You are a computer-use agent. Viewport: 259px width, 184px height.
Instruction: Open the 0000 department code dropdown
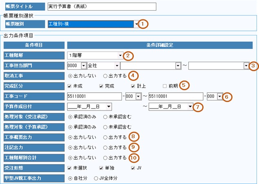pos(83,65)
